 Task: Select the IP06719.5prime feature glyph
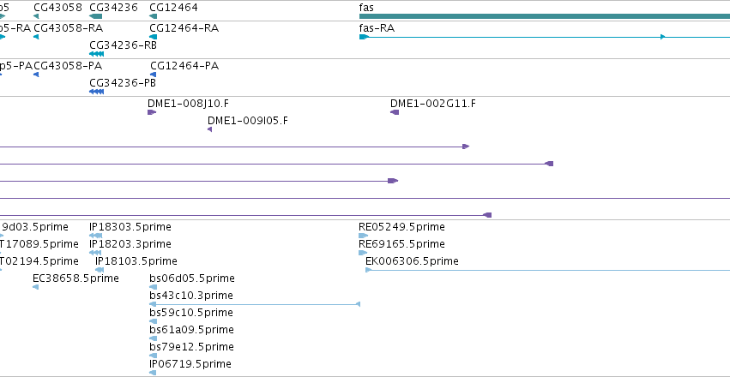coord(153,373)
